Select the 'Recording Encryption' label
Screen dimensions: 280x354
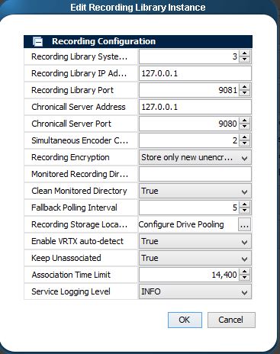[x=70, y=157]
